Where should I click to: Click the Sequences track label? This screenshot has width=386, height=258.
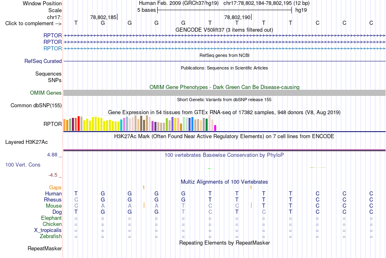click(x=48, y=74)
